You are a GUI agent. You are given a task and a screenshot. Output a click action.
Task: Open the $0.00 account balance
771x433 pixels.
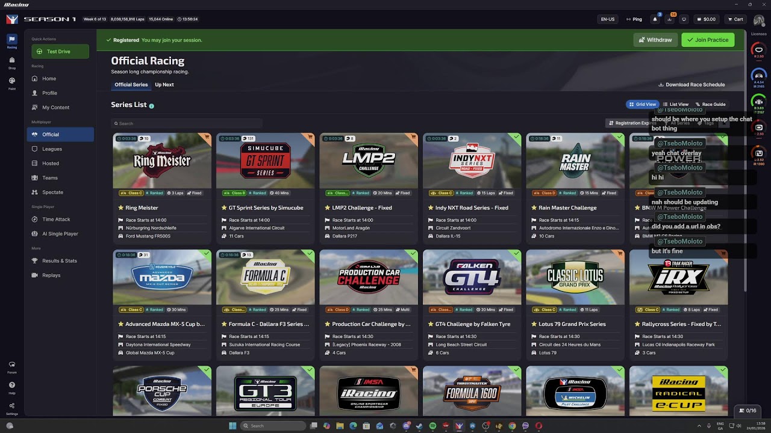coord(707,19)
